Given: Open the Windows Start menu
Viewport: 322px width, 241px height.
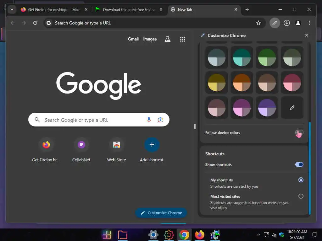Looking at the screenshot, I should tap(107, 235).
